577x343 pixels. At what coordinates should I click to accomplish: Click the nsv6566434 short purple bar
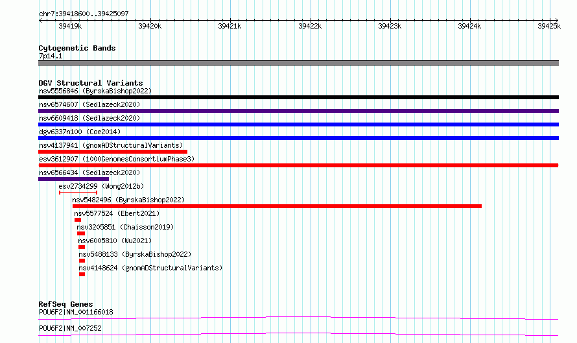[74, 179]
